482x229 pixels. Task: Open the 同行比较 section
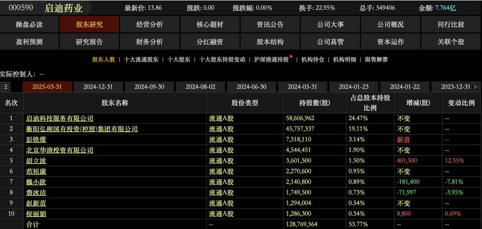pos(451,25)
